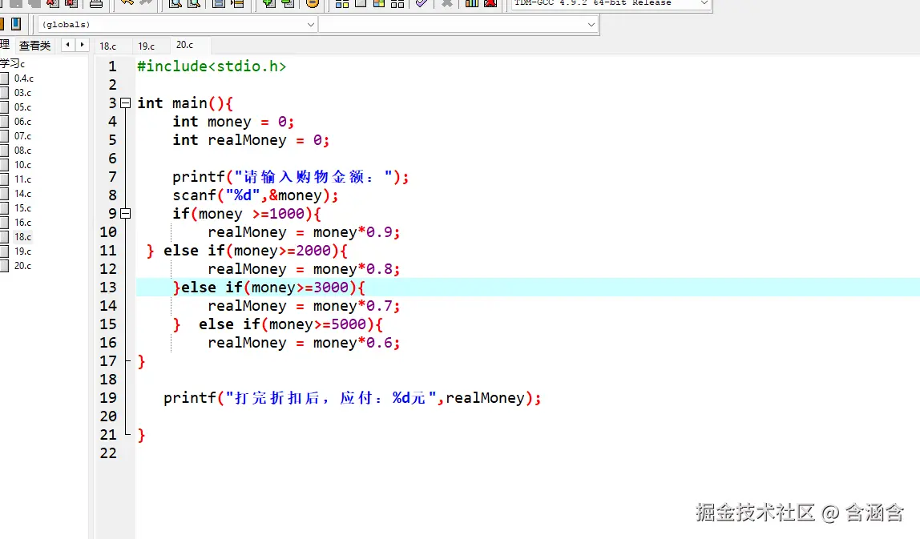The image size is (920, 539).
Task: Select 18.c in the project tree
Action: pyautogui.click(x=23, y=237)
